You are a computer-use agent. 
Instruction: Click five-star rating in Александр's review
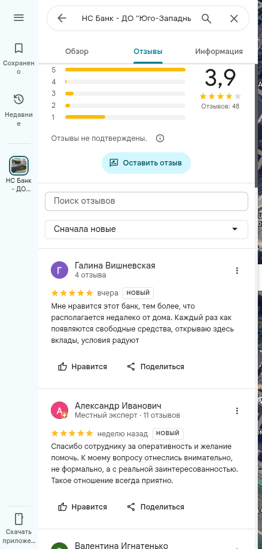[72, 433]
